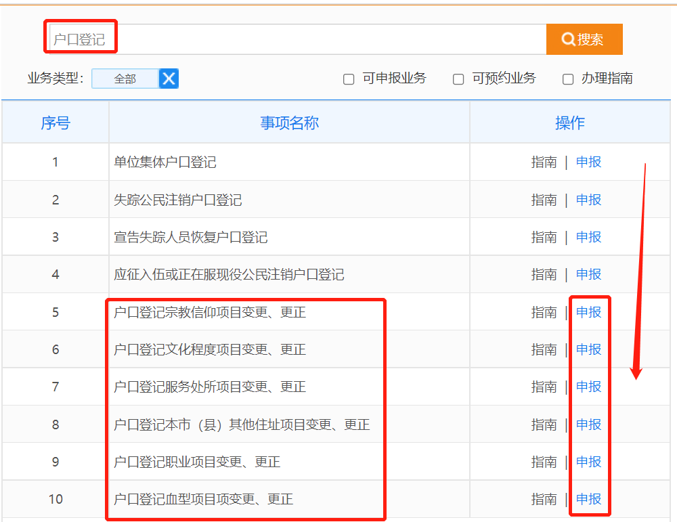The width and height of the screenshot is (677, 522).
Task: Tick the 可预约业务 checkbox
Action: coord(458,79)
